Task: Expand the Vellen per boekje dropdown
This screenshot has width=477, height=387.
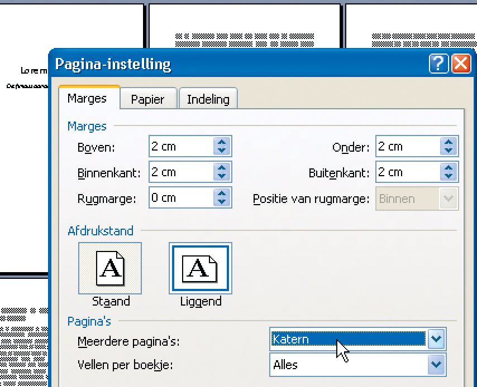Action: pos(436,365)
